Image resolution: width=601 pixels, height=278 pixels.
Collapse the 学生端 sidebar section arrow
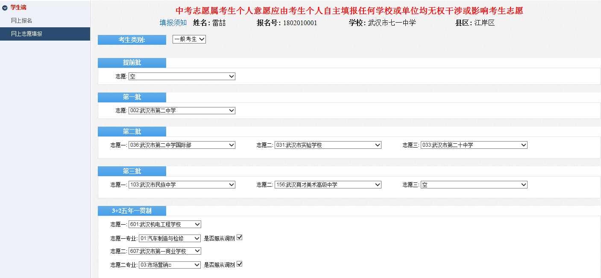(x=5, y=8)
